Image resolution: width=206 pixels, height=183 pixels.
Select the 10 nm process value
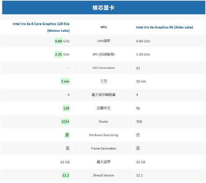click(141, 81)
